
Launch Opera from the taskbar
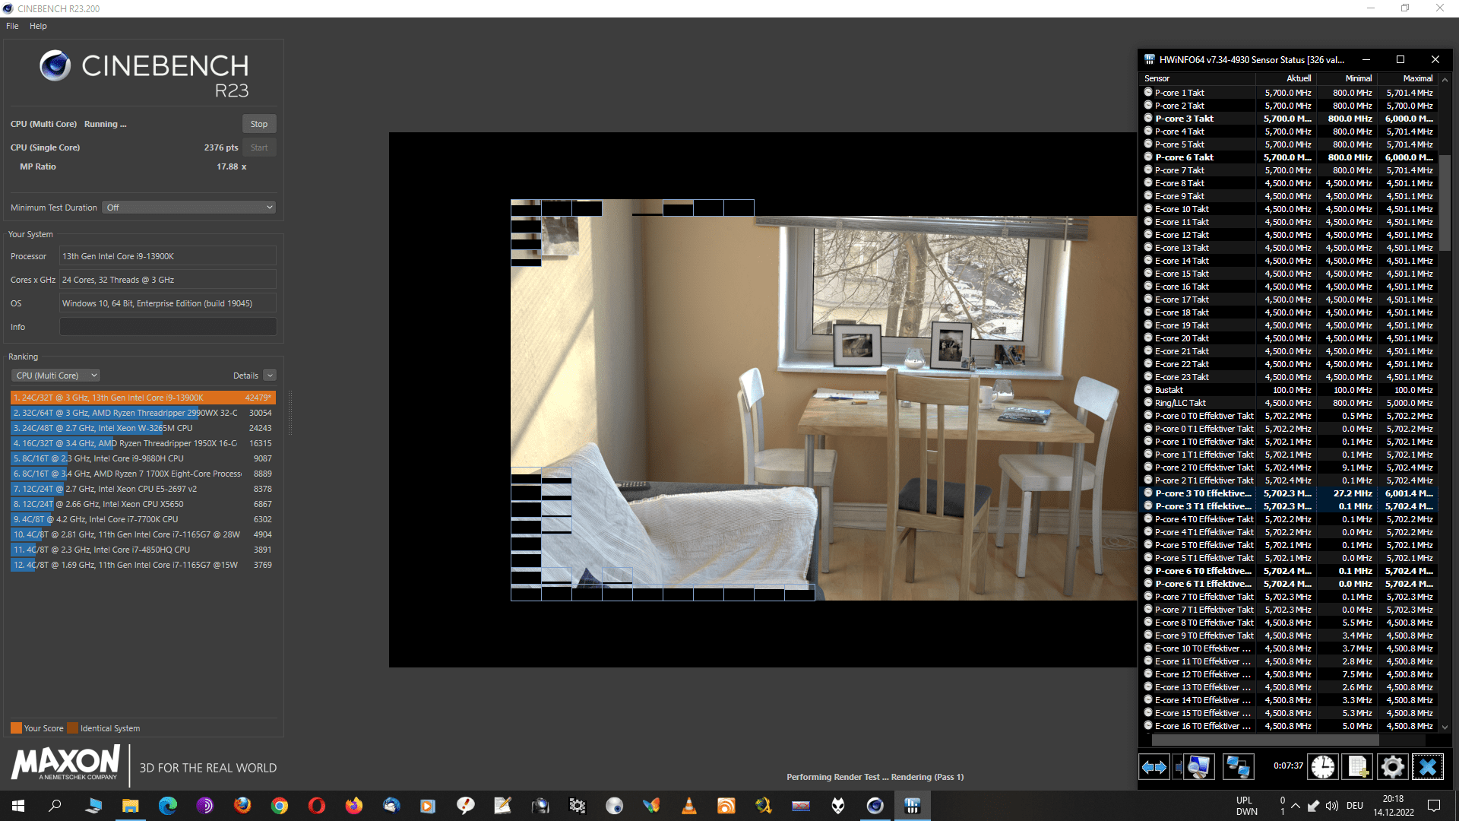click(317, 806)
